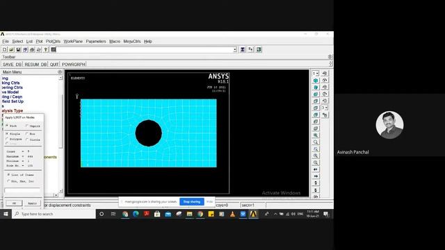
Task: Select the Box picking mode radio
Action: (x=27, y=134)
